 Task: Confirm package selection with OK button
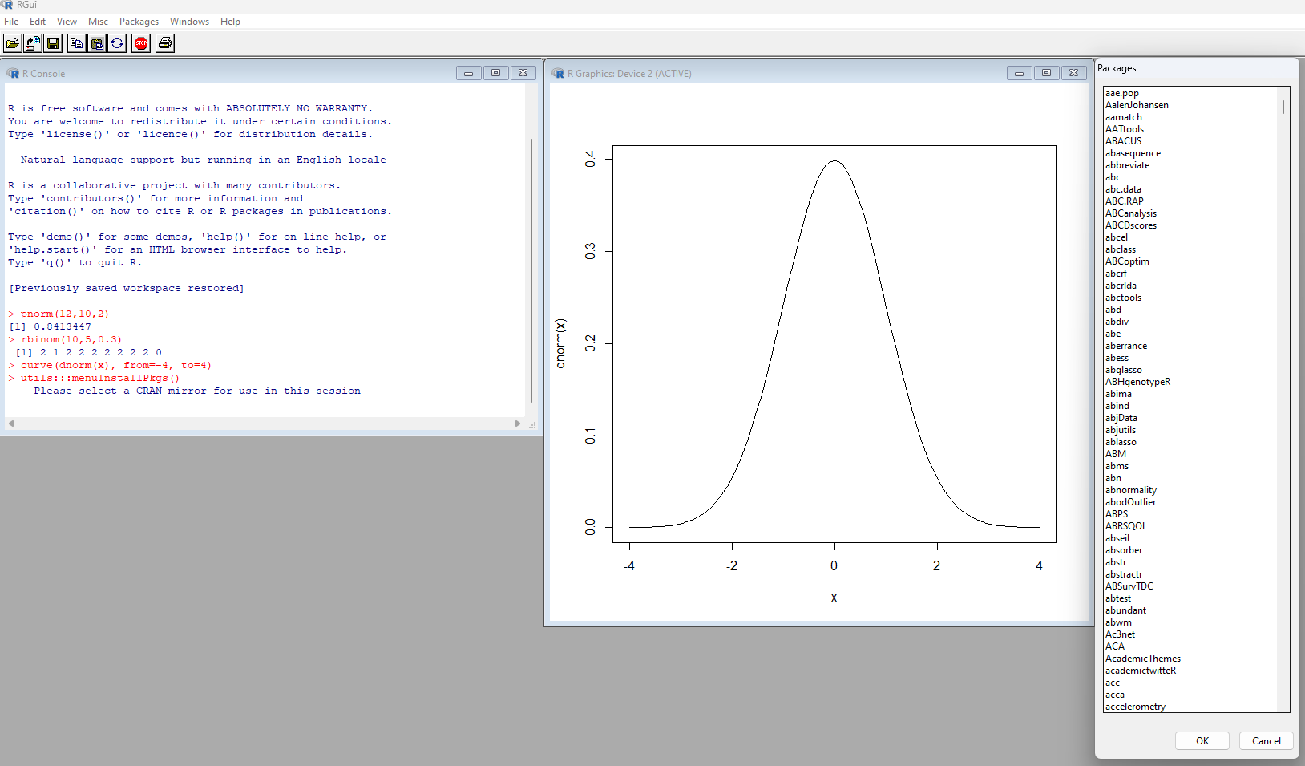click(1202, 740)
